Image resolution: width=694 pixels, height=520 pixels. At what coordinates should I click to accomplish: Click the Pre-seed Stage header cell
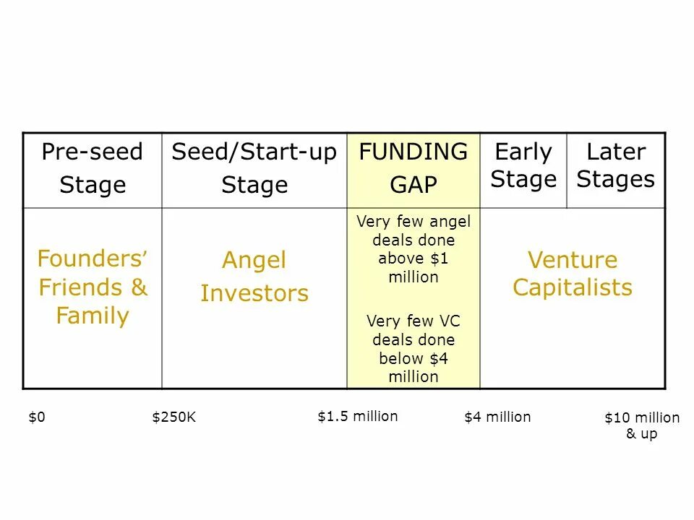pyautogui.click(x=93, y=168)
